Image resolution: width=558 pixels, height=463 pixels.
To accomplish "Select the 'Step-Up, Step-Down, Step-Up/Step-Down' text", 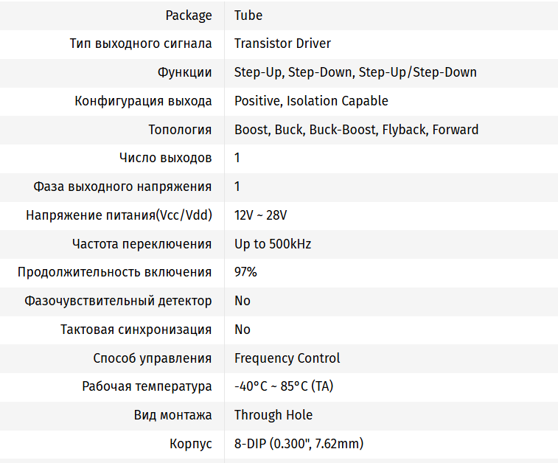I will 355,72.
